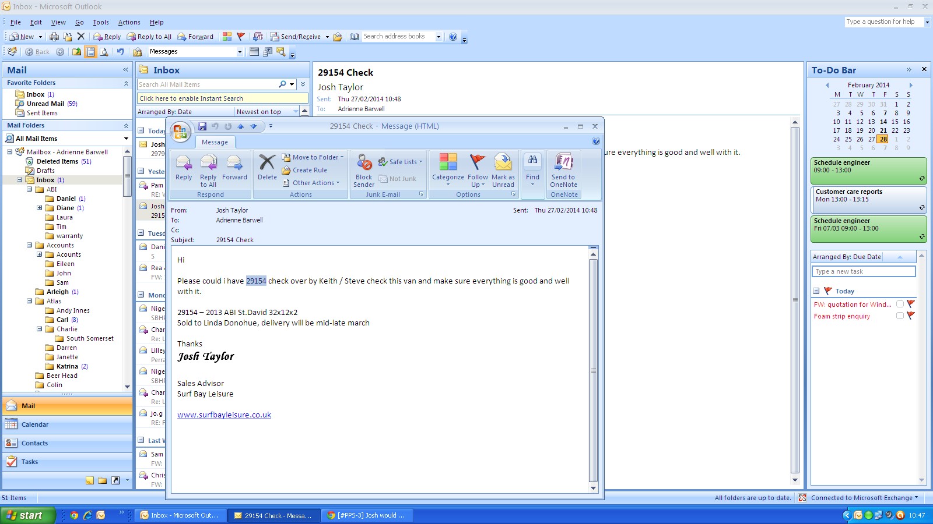Click the red flag on 'FW: quotation for Wind...'
Image resolution: width=933 pixels, height=524 pixels.
point(911,304)
